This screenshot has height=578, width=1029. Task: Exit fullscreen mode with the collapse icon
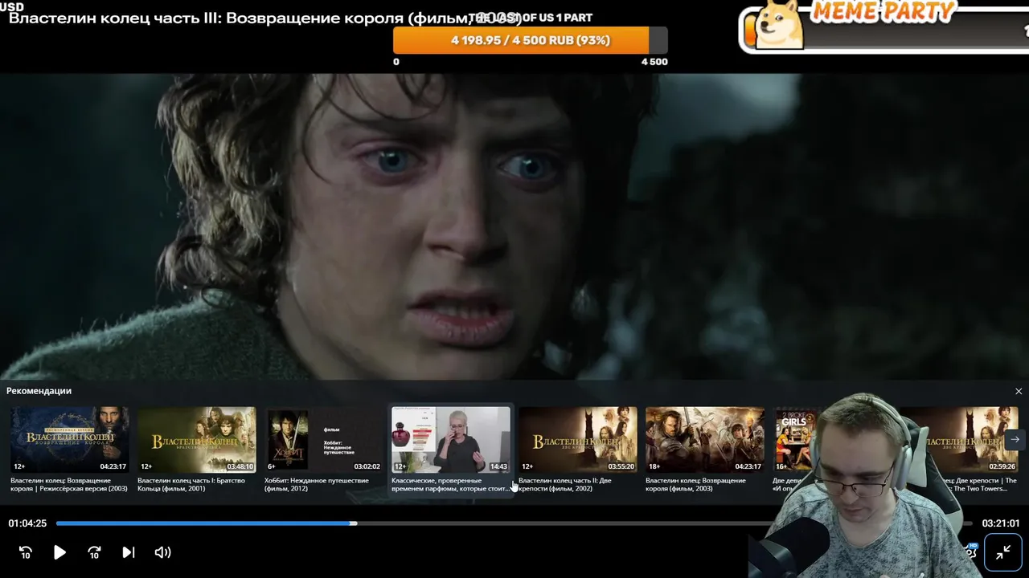point(1003,552)
